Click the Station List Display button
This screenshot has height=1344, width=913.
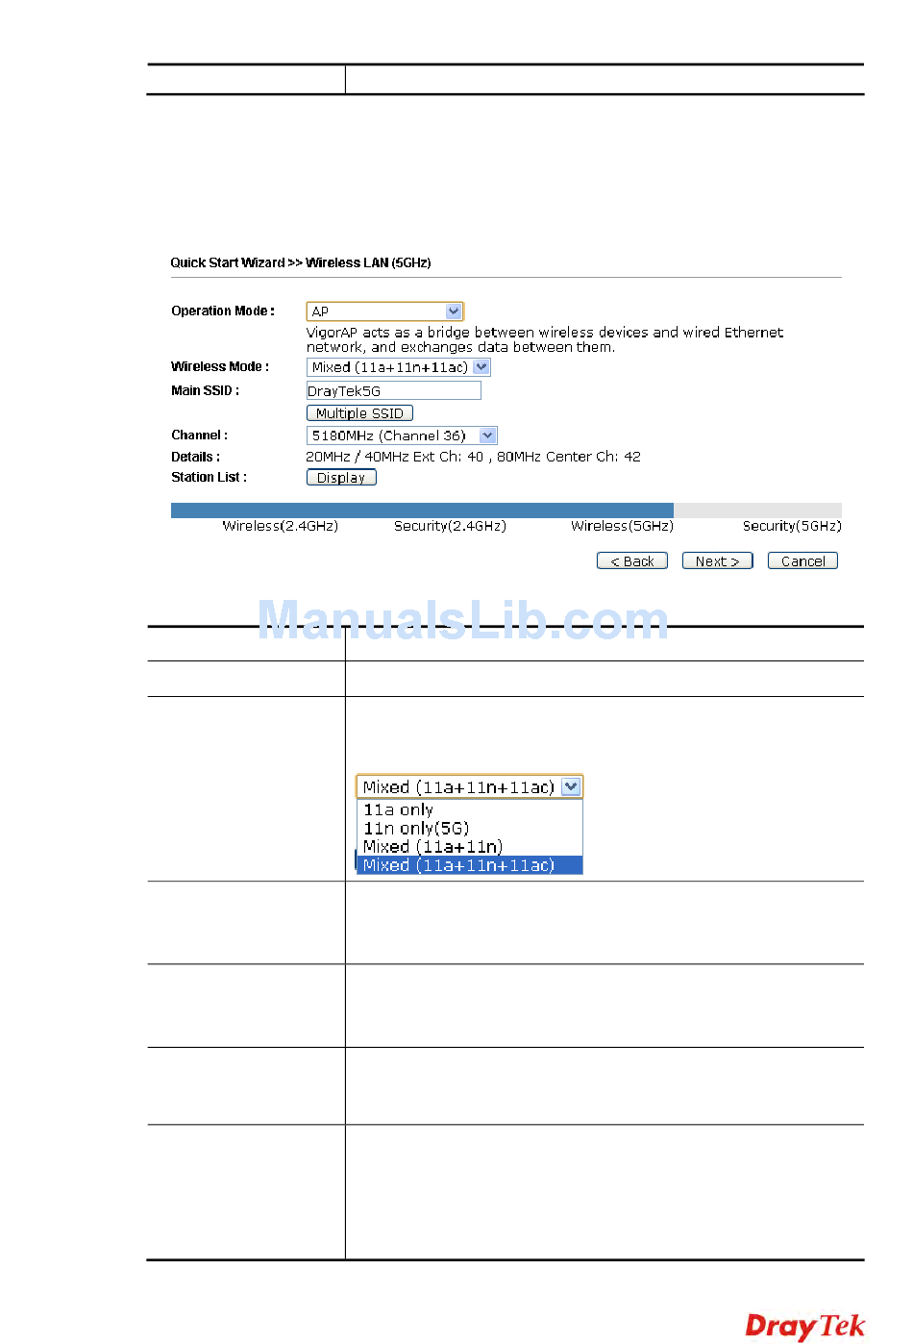point(341,478)
